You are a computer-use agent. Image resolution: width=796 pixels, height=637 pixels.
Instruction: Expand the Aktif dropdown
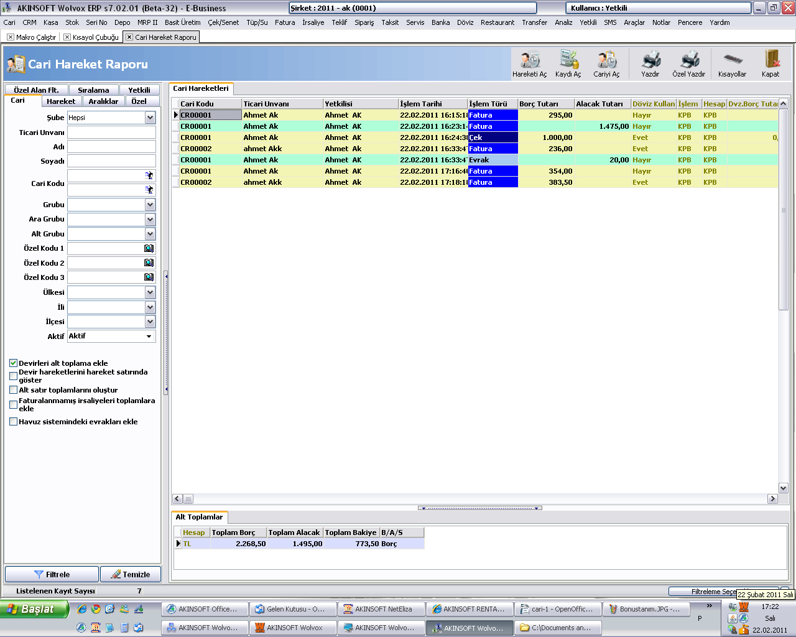[x=149, y=337]
